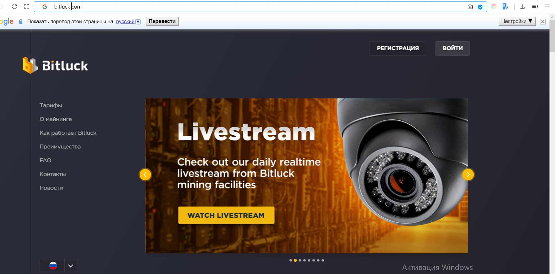Open the Настройки dropdown in the translate bar
This screenshot has height=274, width=555.
tap(517, 21)
